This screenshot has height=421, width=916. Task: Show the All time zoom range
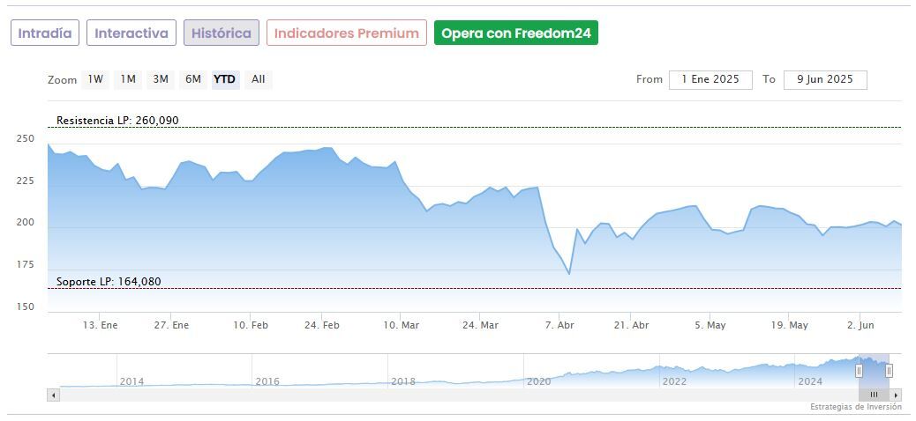point(258,79)
